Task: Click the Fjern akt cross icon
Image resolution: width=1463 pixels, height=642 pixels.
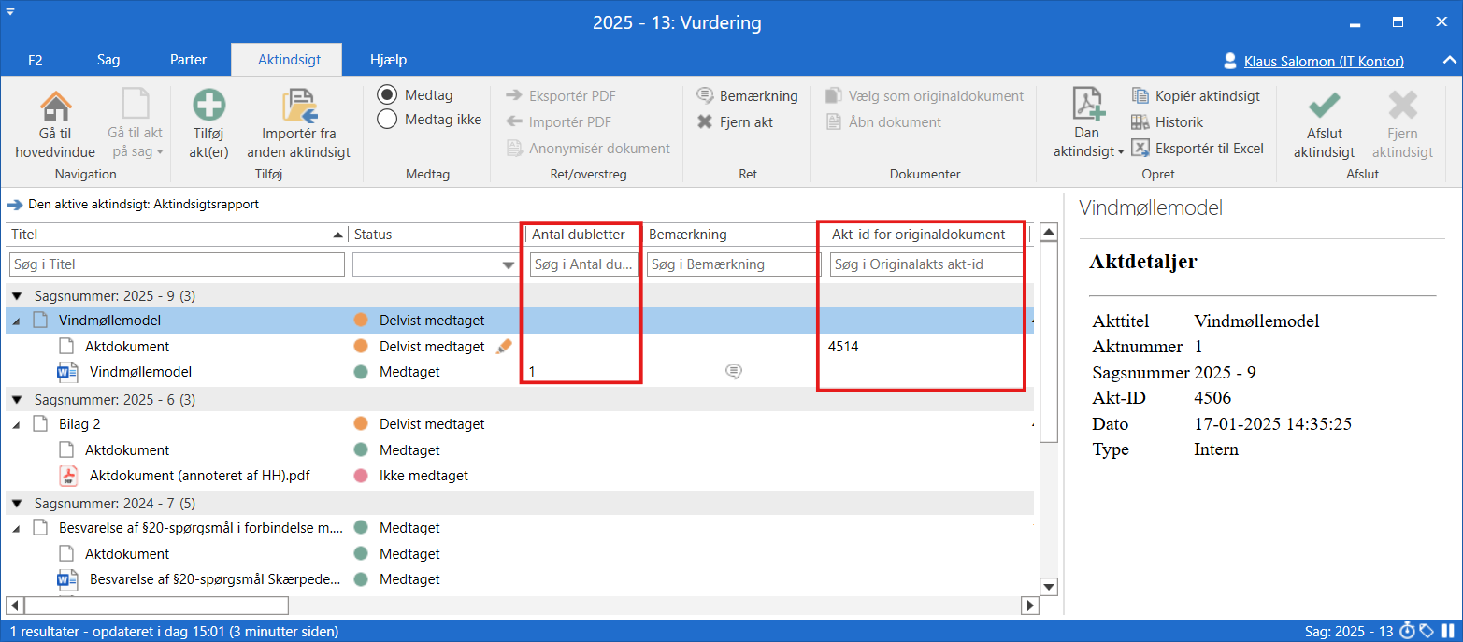Action: coord(706,122)
